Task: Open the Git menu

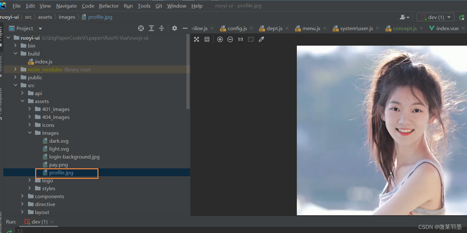Action: [159, 6]
